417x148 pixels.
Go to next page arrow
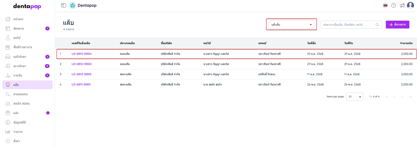pos(402,97)
